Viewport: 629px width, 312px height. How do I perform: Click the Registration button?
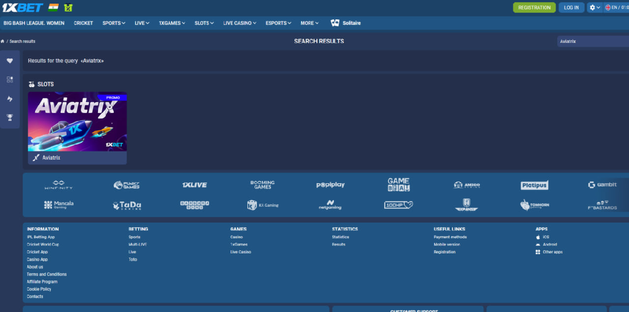(534, 7)
